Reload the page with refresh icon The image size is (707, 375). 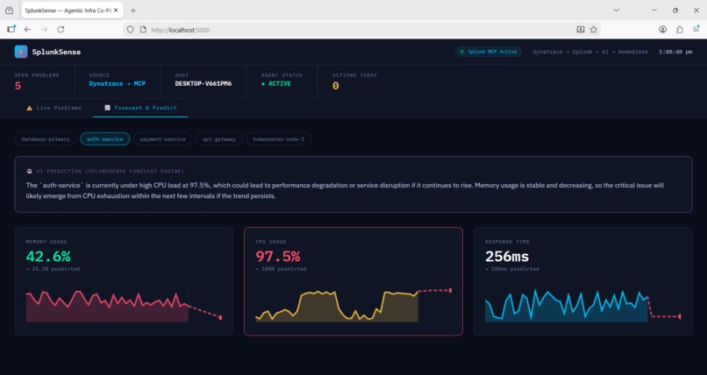[61, 30]
